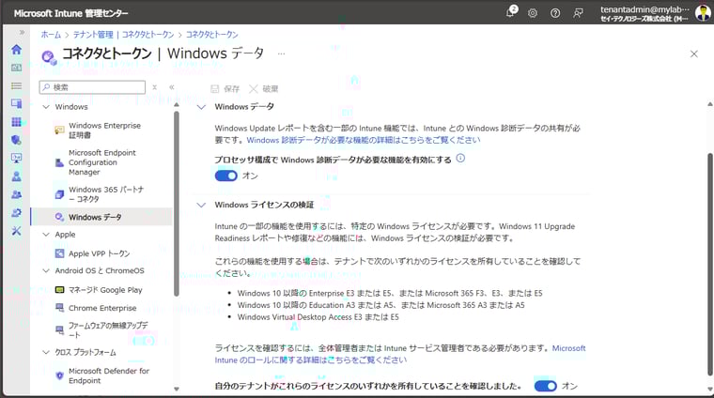
Task: Select ファームウェアの無線アップデート item
Action: coord(101,330)
